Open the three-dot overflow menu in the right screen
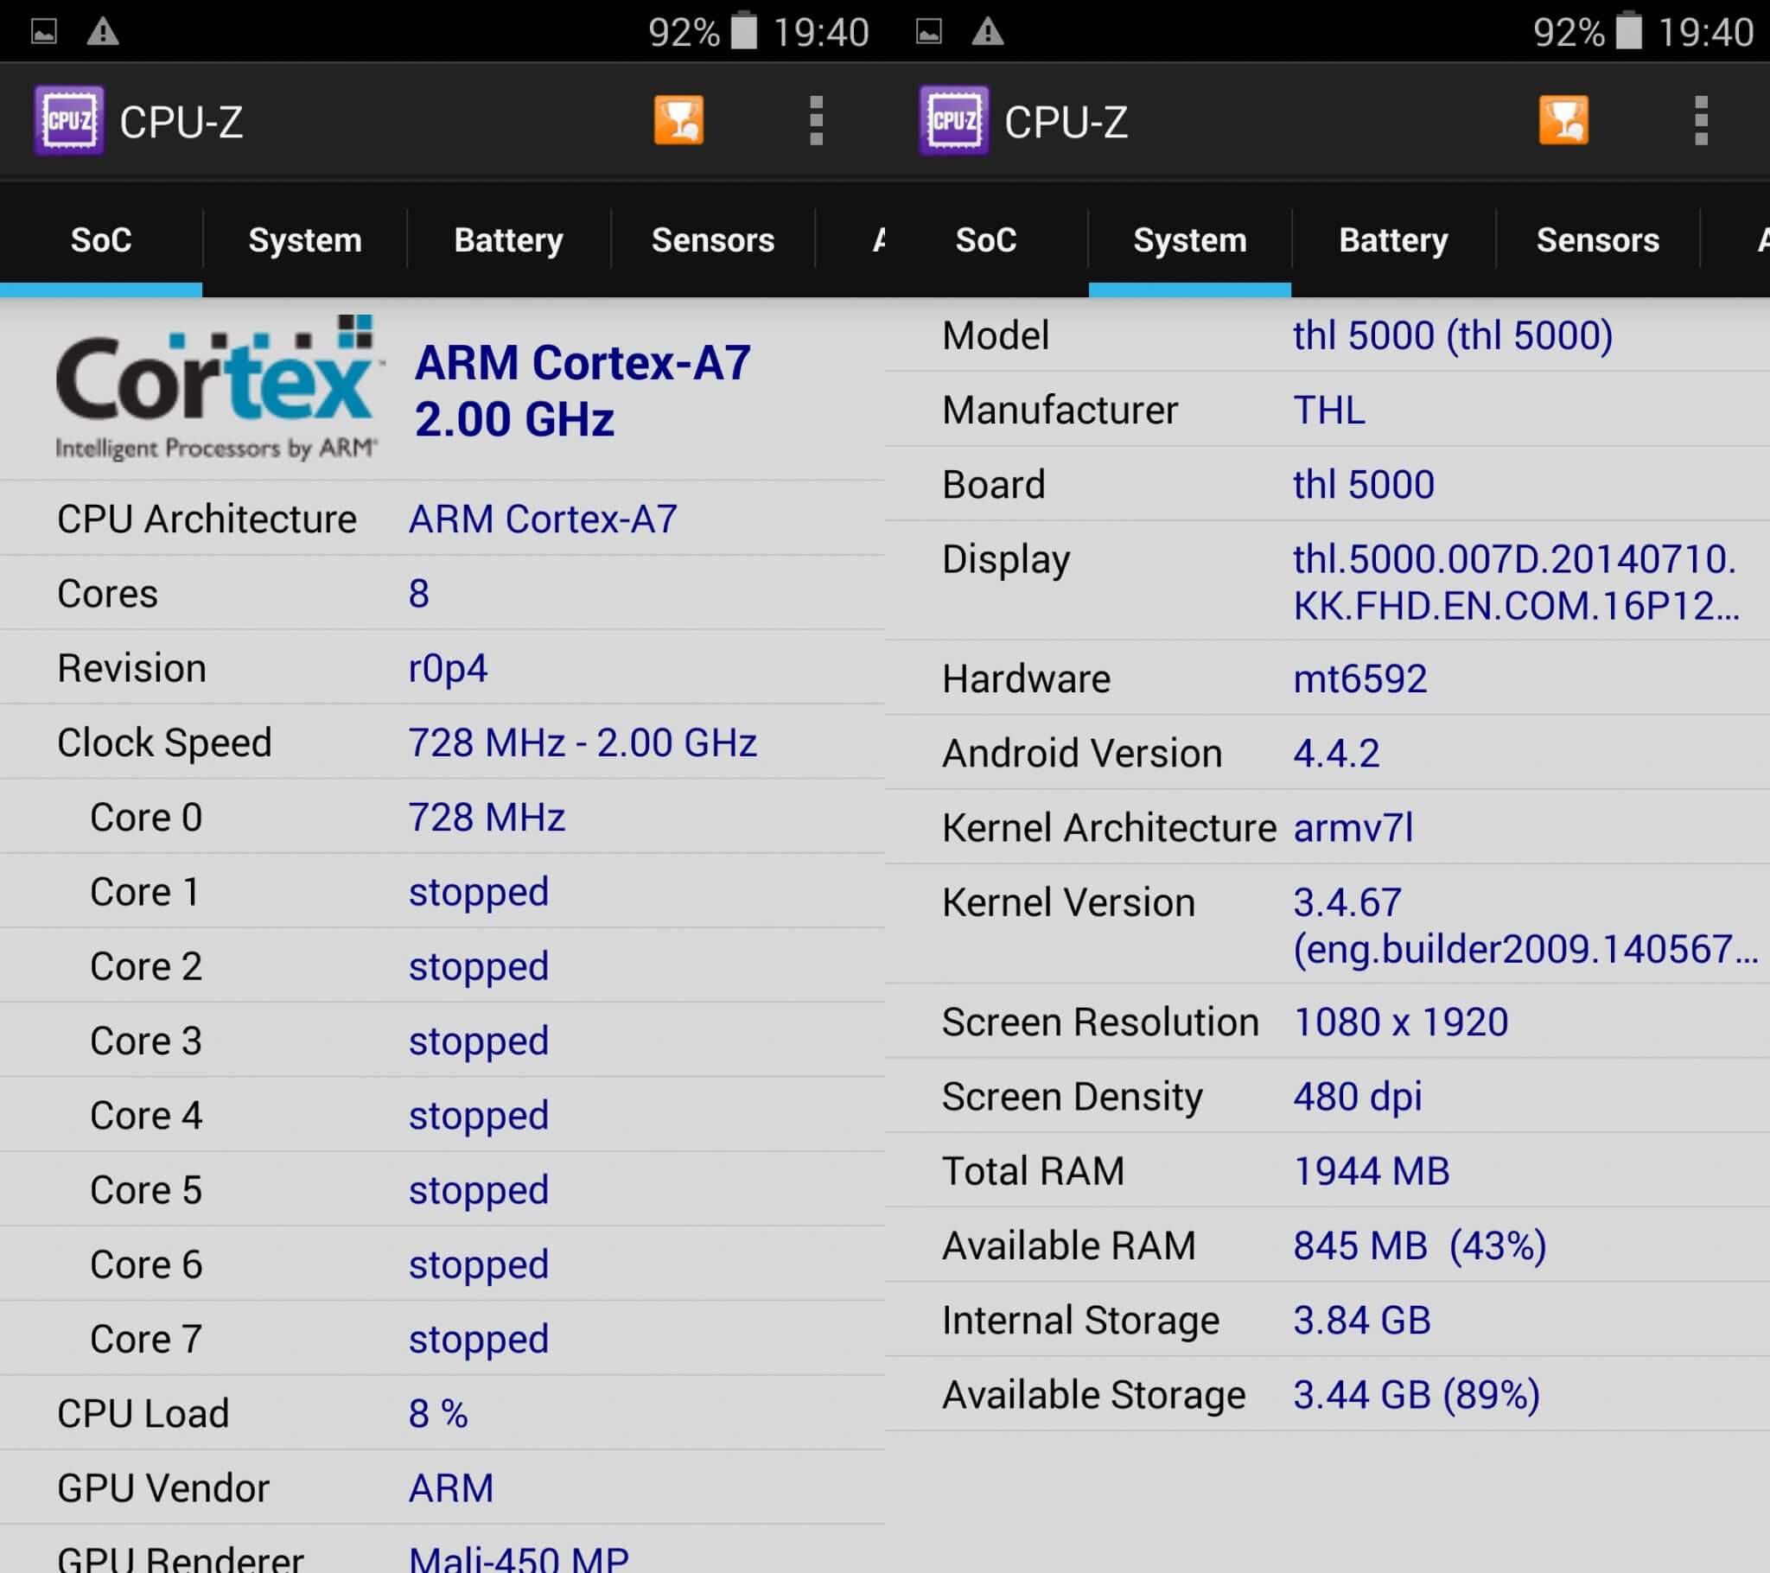The height and width of the screenshot is (1573, 1770). pyautogui.click(x=1701, y=120)
